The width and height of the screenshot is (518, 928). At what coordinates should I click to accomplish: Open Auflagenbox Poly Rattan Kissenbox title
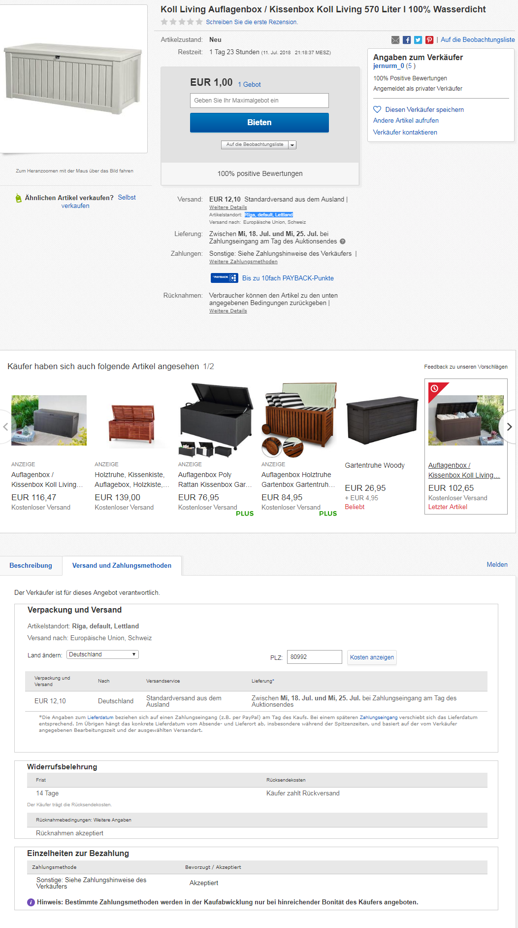pos(215,480)
